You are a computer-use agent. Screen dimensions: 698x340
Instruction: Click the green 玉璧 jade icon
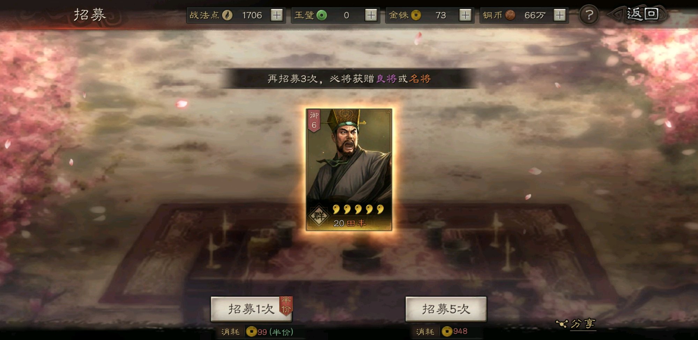[x=321, y=15]
